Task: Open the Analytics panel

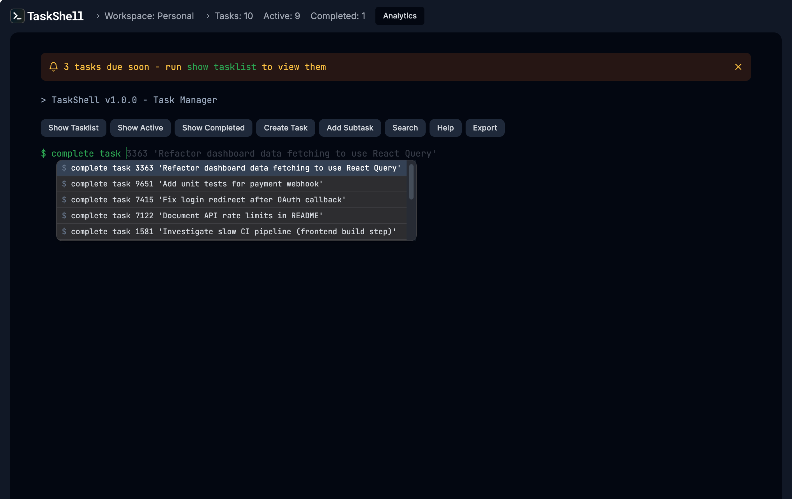Action: click(399, 16)
